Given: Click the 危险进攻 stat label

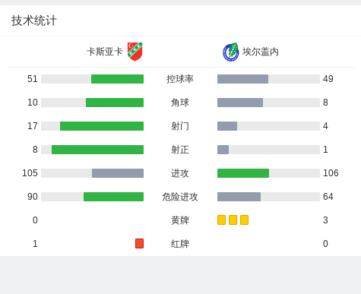Looking at the screenshot, I should click(x=180, y=197).
